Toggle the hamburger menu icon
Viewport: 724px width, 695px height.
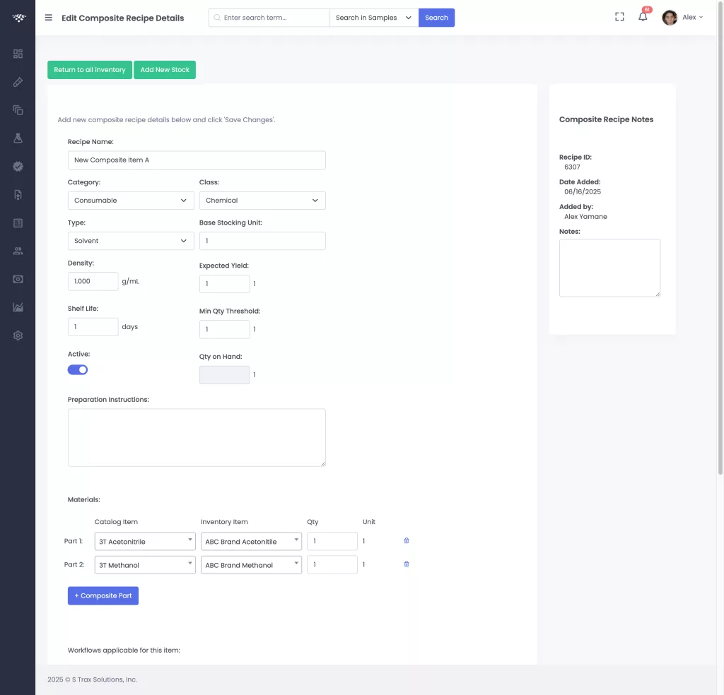(x=49, y=18)
